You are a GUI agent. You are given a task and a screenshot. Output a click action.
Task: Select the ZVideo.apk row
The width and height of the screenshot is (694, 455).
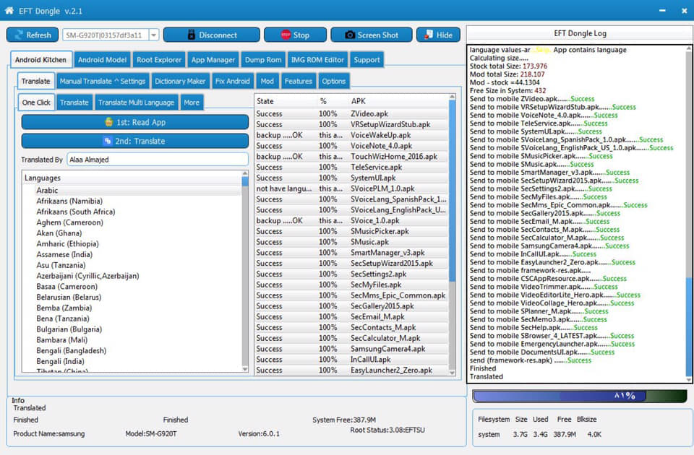point(351,113)
